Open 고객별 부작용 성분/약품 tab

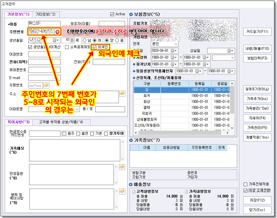61,122
